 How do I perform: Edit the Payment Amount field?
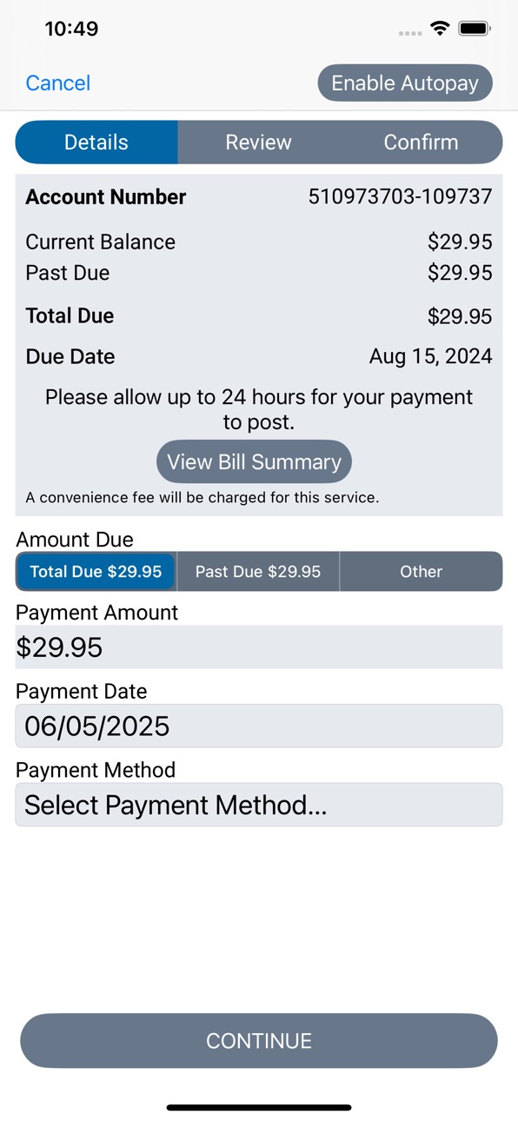coord(259,647)
